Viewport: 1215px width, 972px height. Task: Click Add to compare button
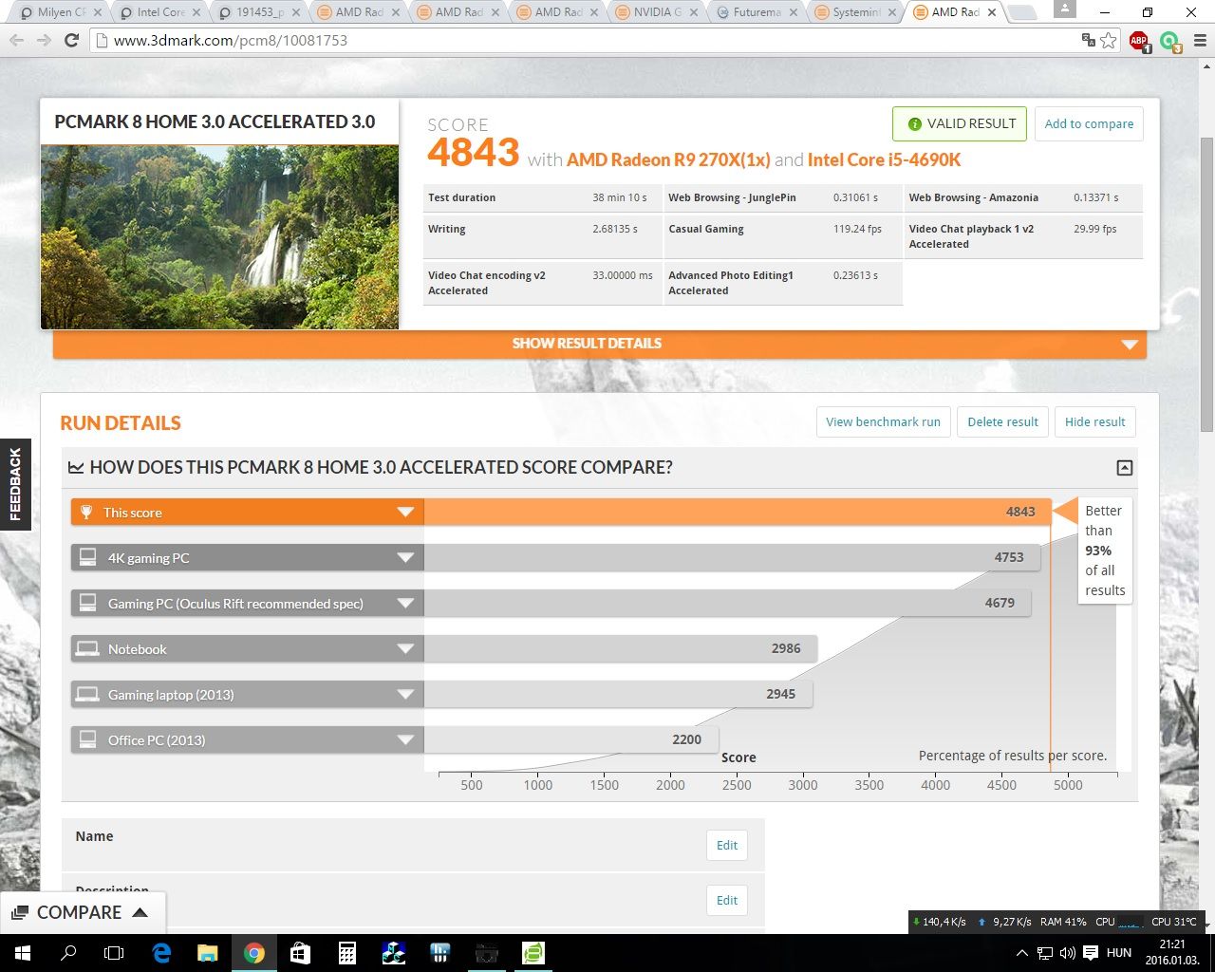(1089, 124)
